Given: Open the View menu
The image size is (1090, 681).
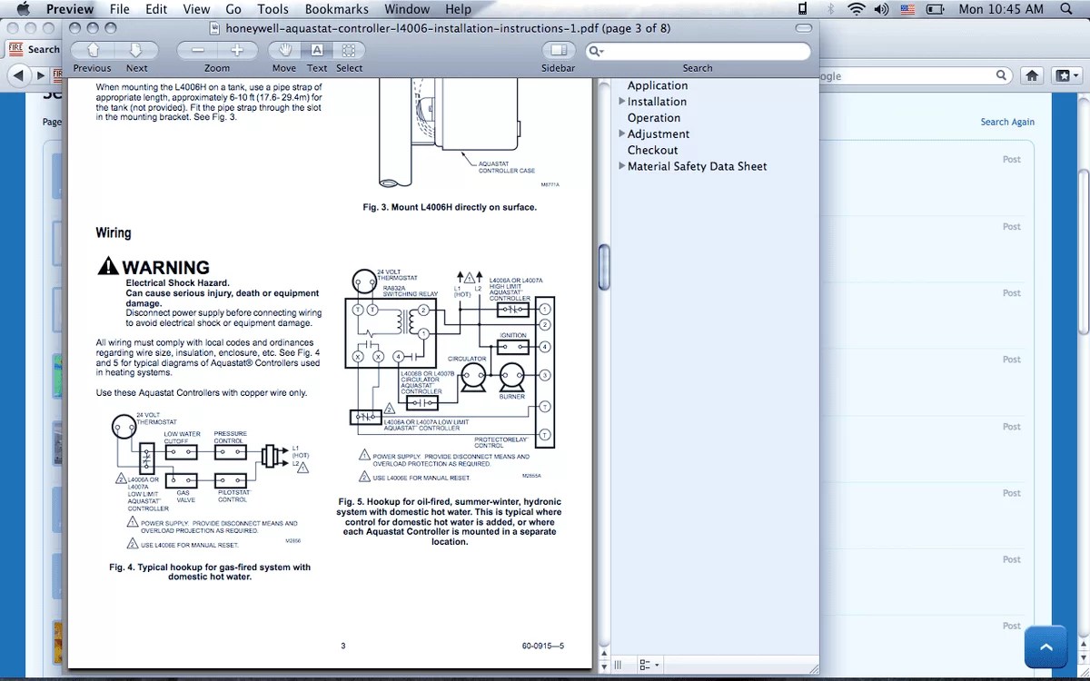Looking at the screenshot, I should click(x=196, y=9).
